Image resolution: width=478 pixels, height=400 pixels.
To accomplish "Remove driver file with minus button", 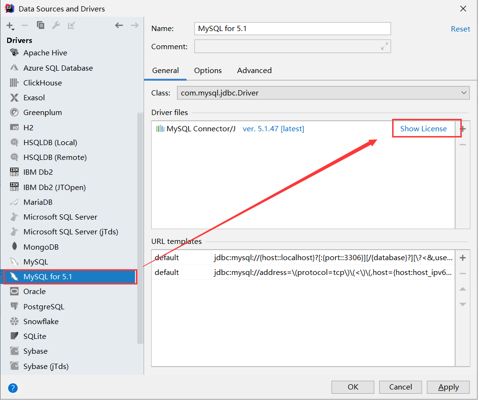I will tap(463, 145).
